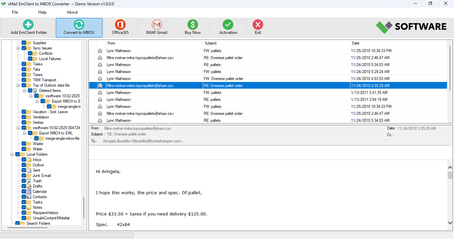Toggle the Ventilation folder checkbox

pyautogui.click(x=24, y=117)
